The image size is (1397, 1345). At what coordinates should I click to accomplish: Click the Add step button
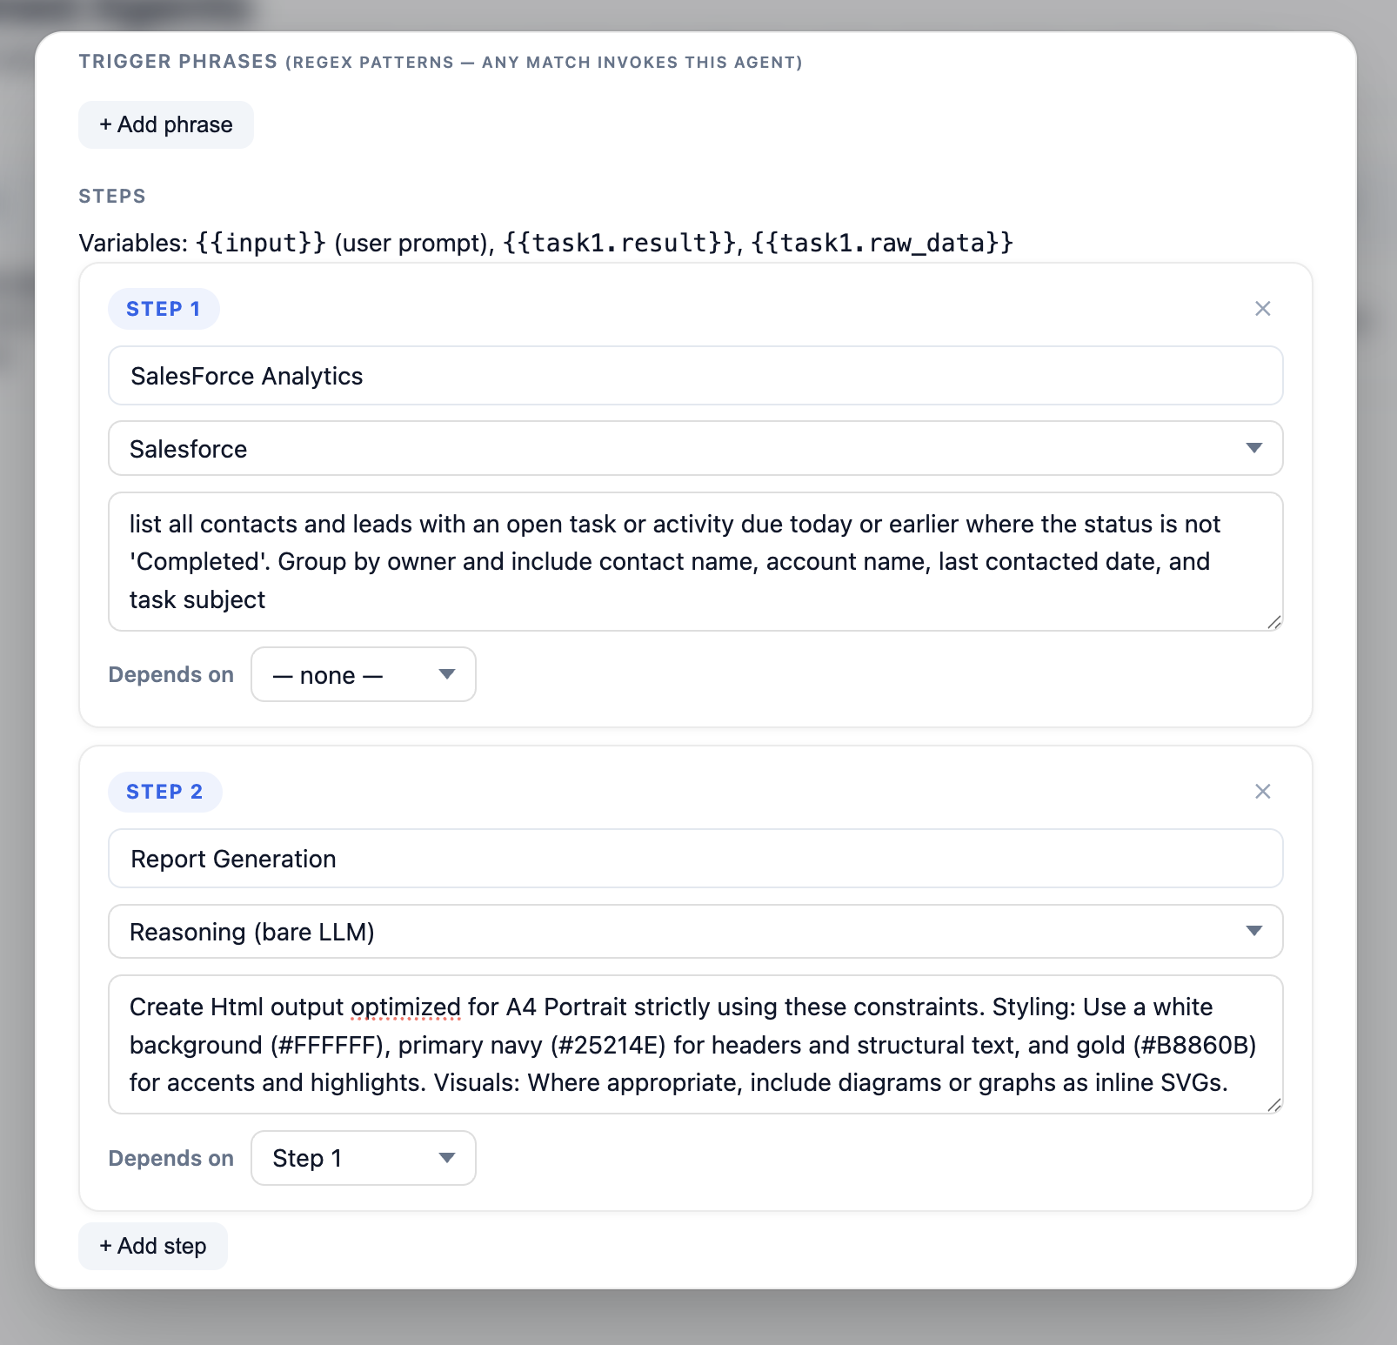(x=153, y=1246)
